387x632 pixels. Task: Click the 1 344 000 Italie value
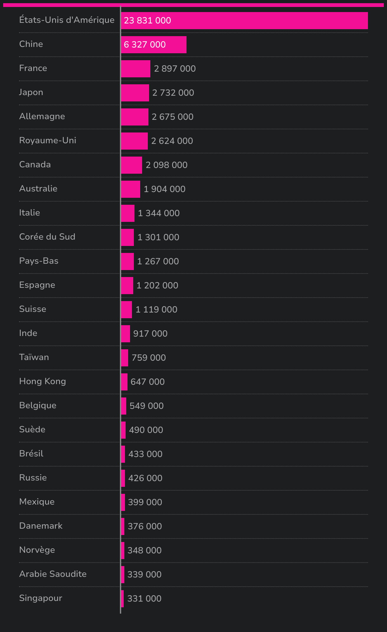point(159,213)
